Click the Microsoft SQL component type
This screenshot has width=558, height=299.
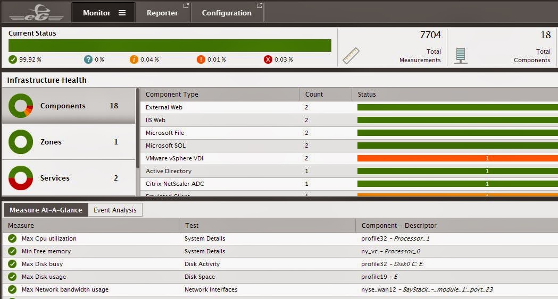(x=165, y=146)
